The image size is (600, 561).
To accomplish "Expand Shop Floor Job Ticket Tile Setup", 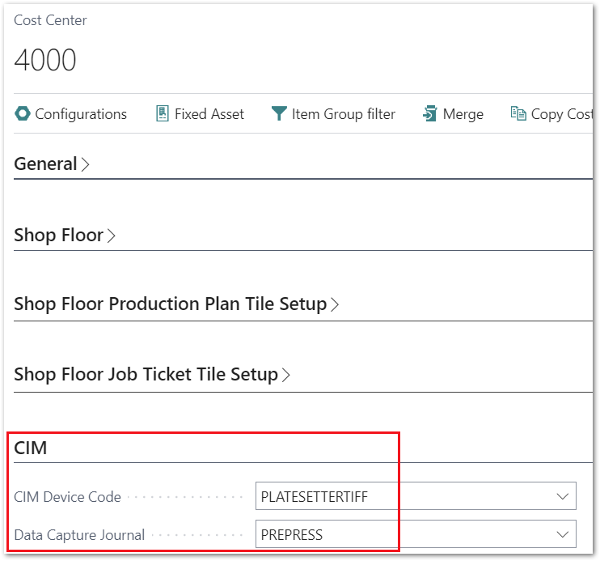I will (151, 375).
